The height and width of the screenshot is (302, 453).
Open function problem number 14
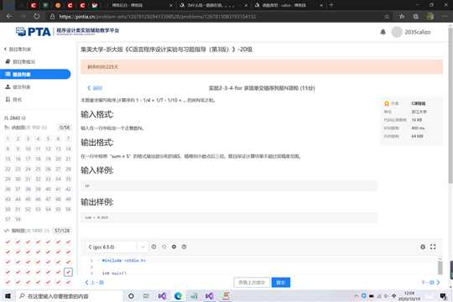pos(68,148)
